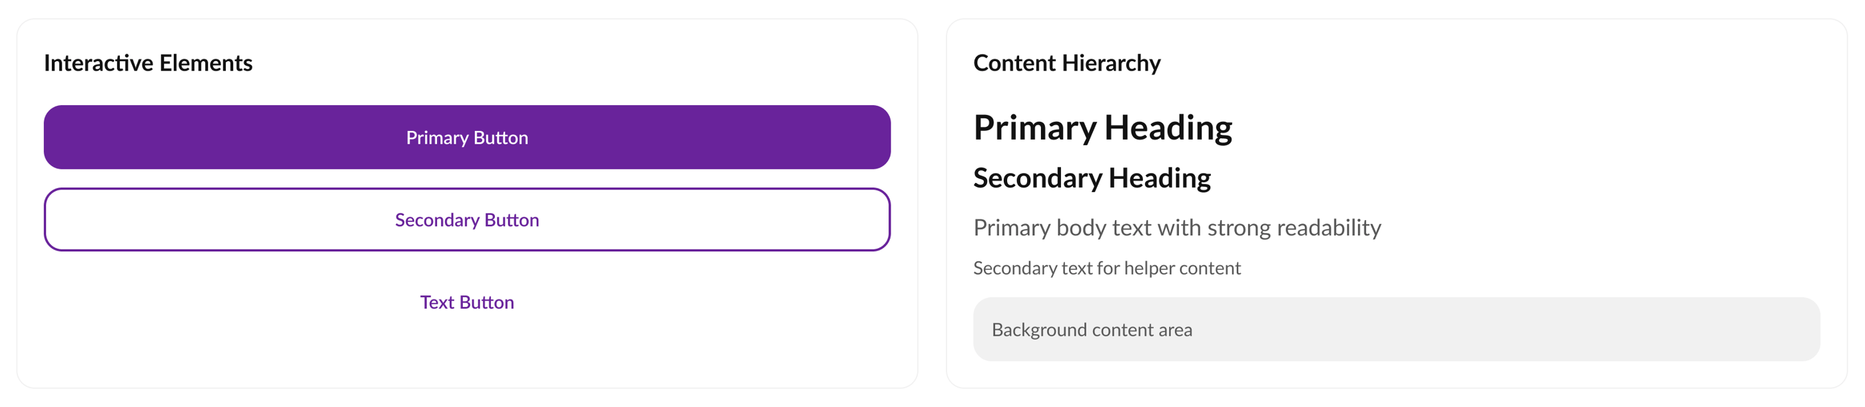
Task: Click "Heading" within the Primary Heading
Action: [1168, 128]
